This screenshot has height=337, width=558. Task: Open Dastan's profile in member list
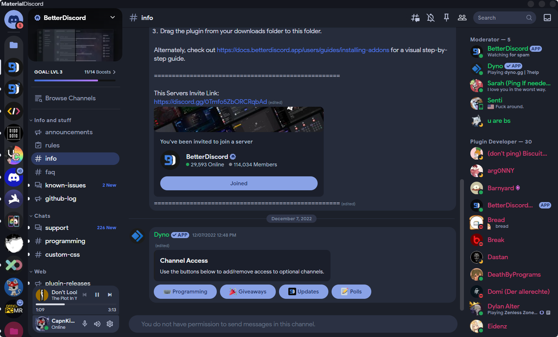511,257
